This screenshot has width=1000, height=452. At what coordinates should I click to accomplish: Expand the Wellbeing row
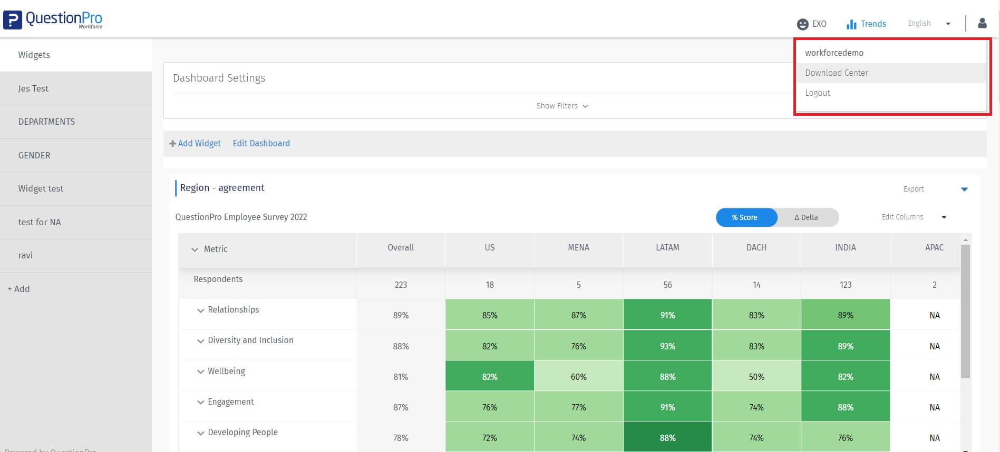tap(200, 371)
